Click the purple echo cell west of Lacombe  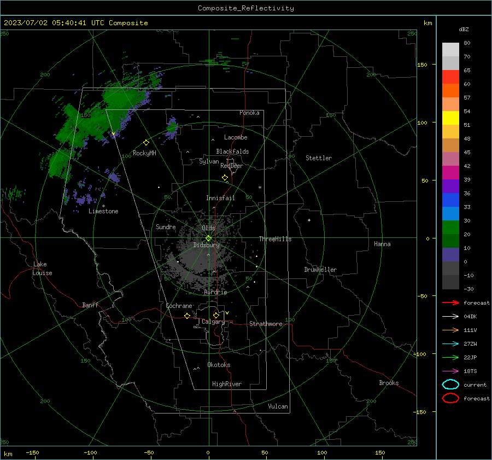172,128
